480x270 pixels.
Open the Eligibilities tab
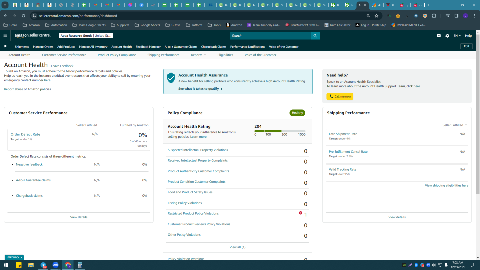(225, 55)
